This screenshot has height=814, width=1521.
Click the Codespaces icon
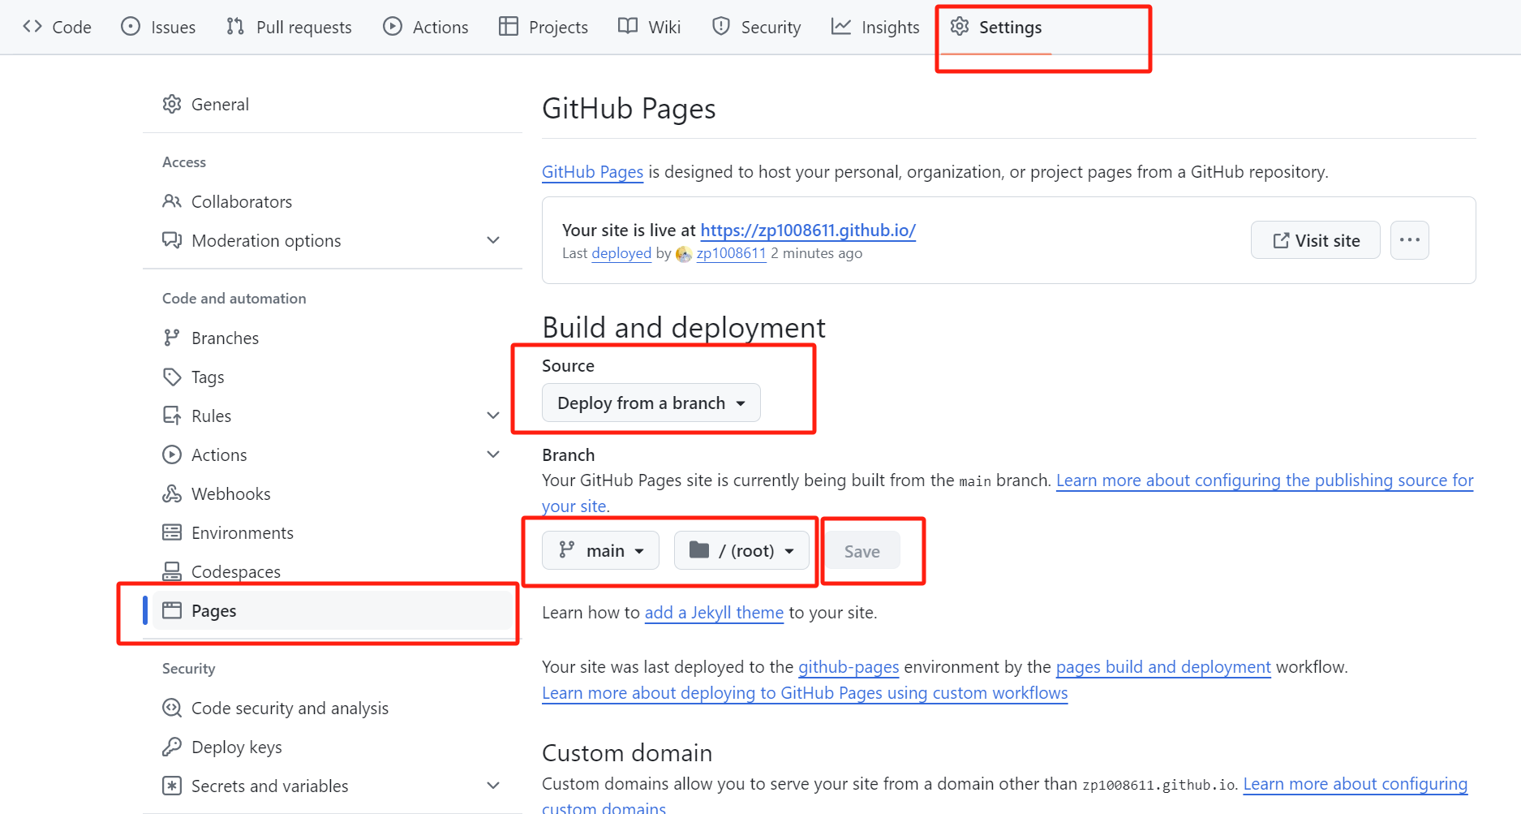pyautogui.click(x=172, y=571)
